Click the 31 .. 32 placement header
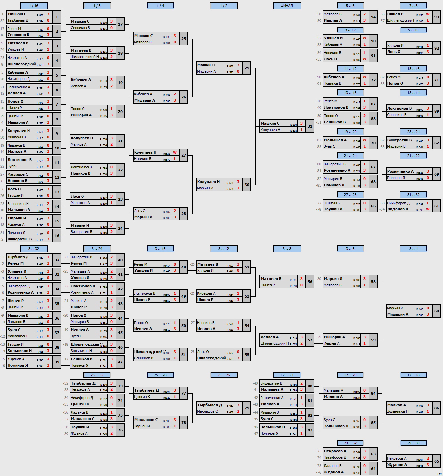This screenshot has height=476, width=443. pyautogui.click(x=414, y=195)
